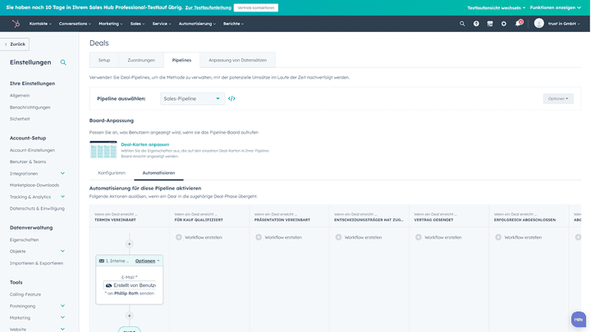
Task: Open the Berichte menu
Action: pyautogui.click(x=233, y=24)
